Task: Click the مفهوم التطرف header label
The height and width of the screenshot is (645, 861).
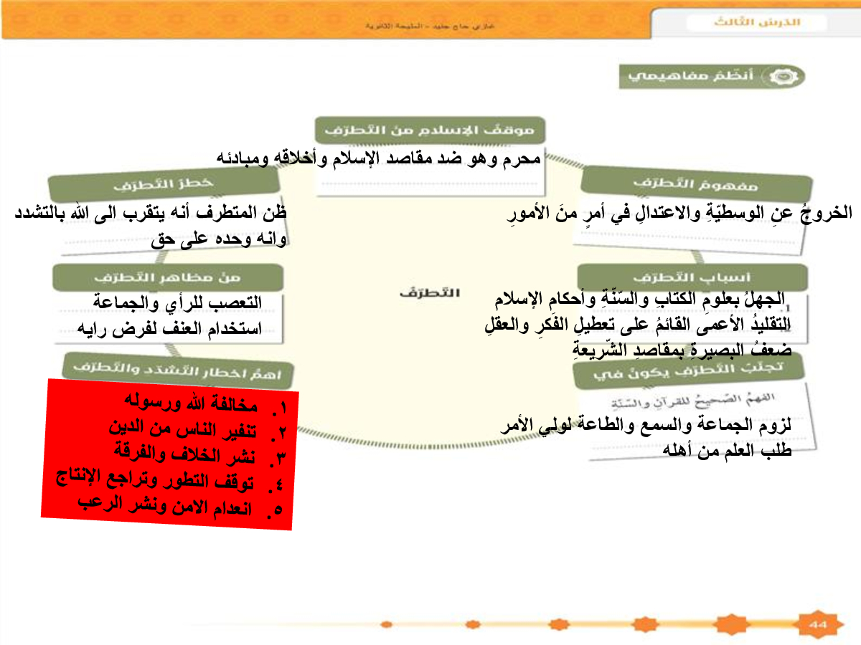Action: click(696, 185)
